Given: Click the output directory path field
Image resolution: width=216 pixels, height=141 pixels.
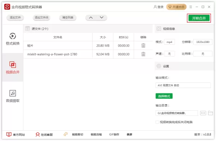Looking at the screenshot, I should coord(177,113).
